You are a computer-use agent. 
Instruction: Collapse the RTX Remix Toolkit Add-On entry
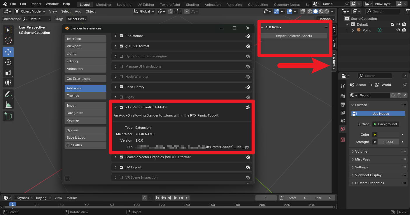tap(115, 107)
